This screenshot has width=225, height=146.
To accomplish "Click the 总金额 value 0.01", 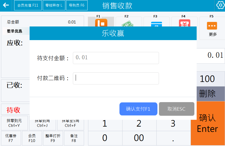I will coord(72,22).
